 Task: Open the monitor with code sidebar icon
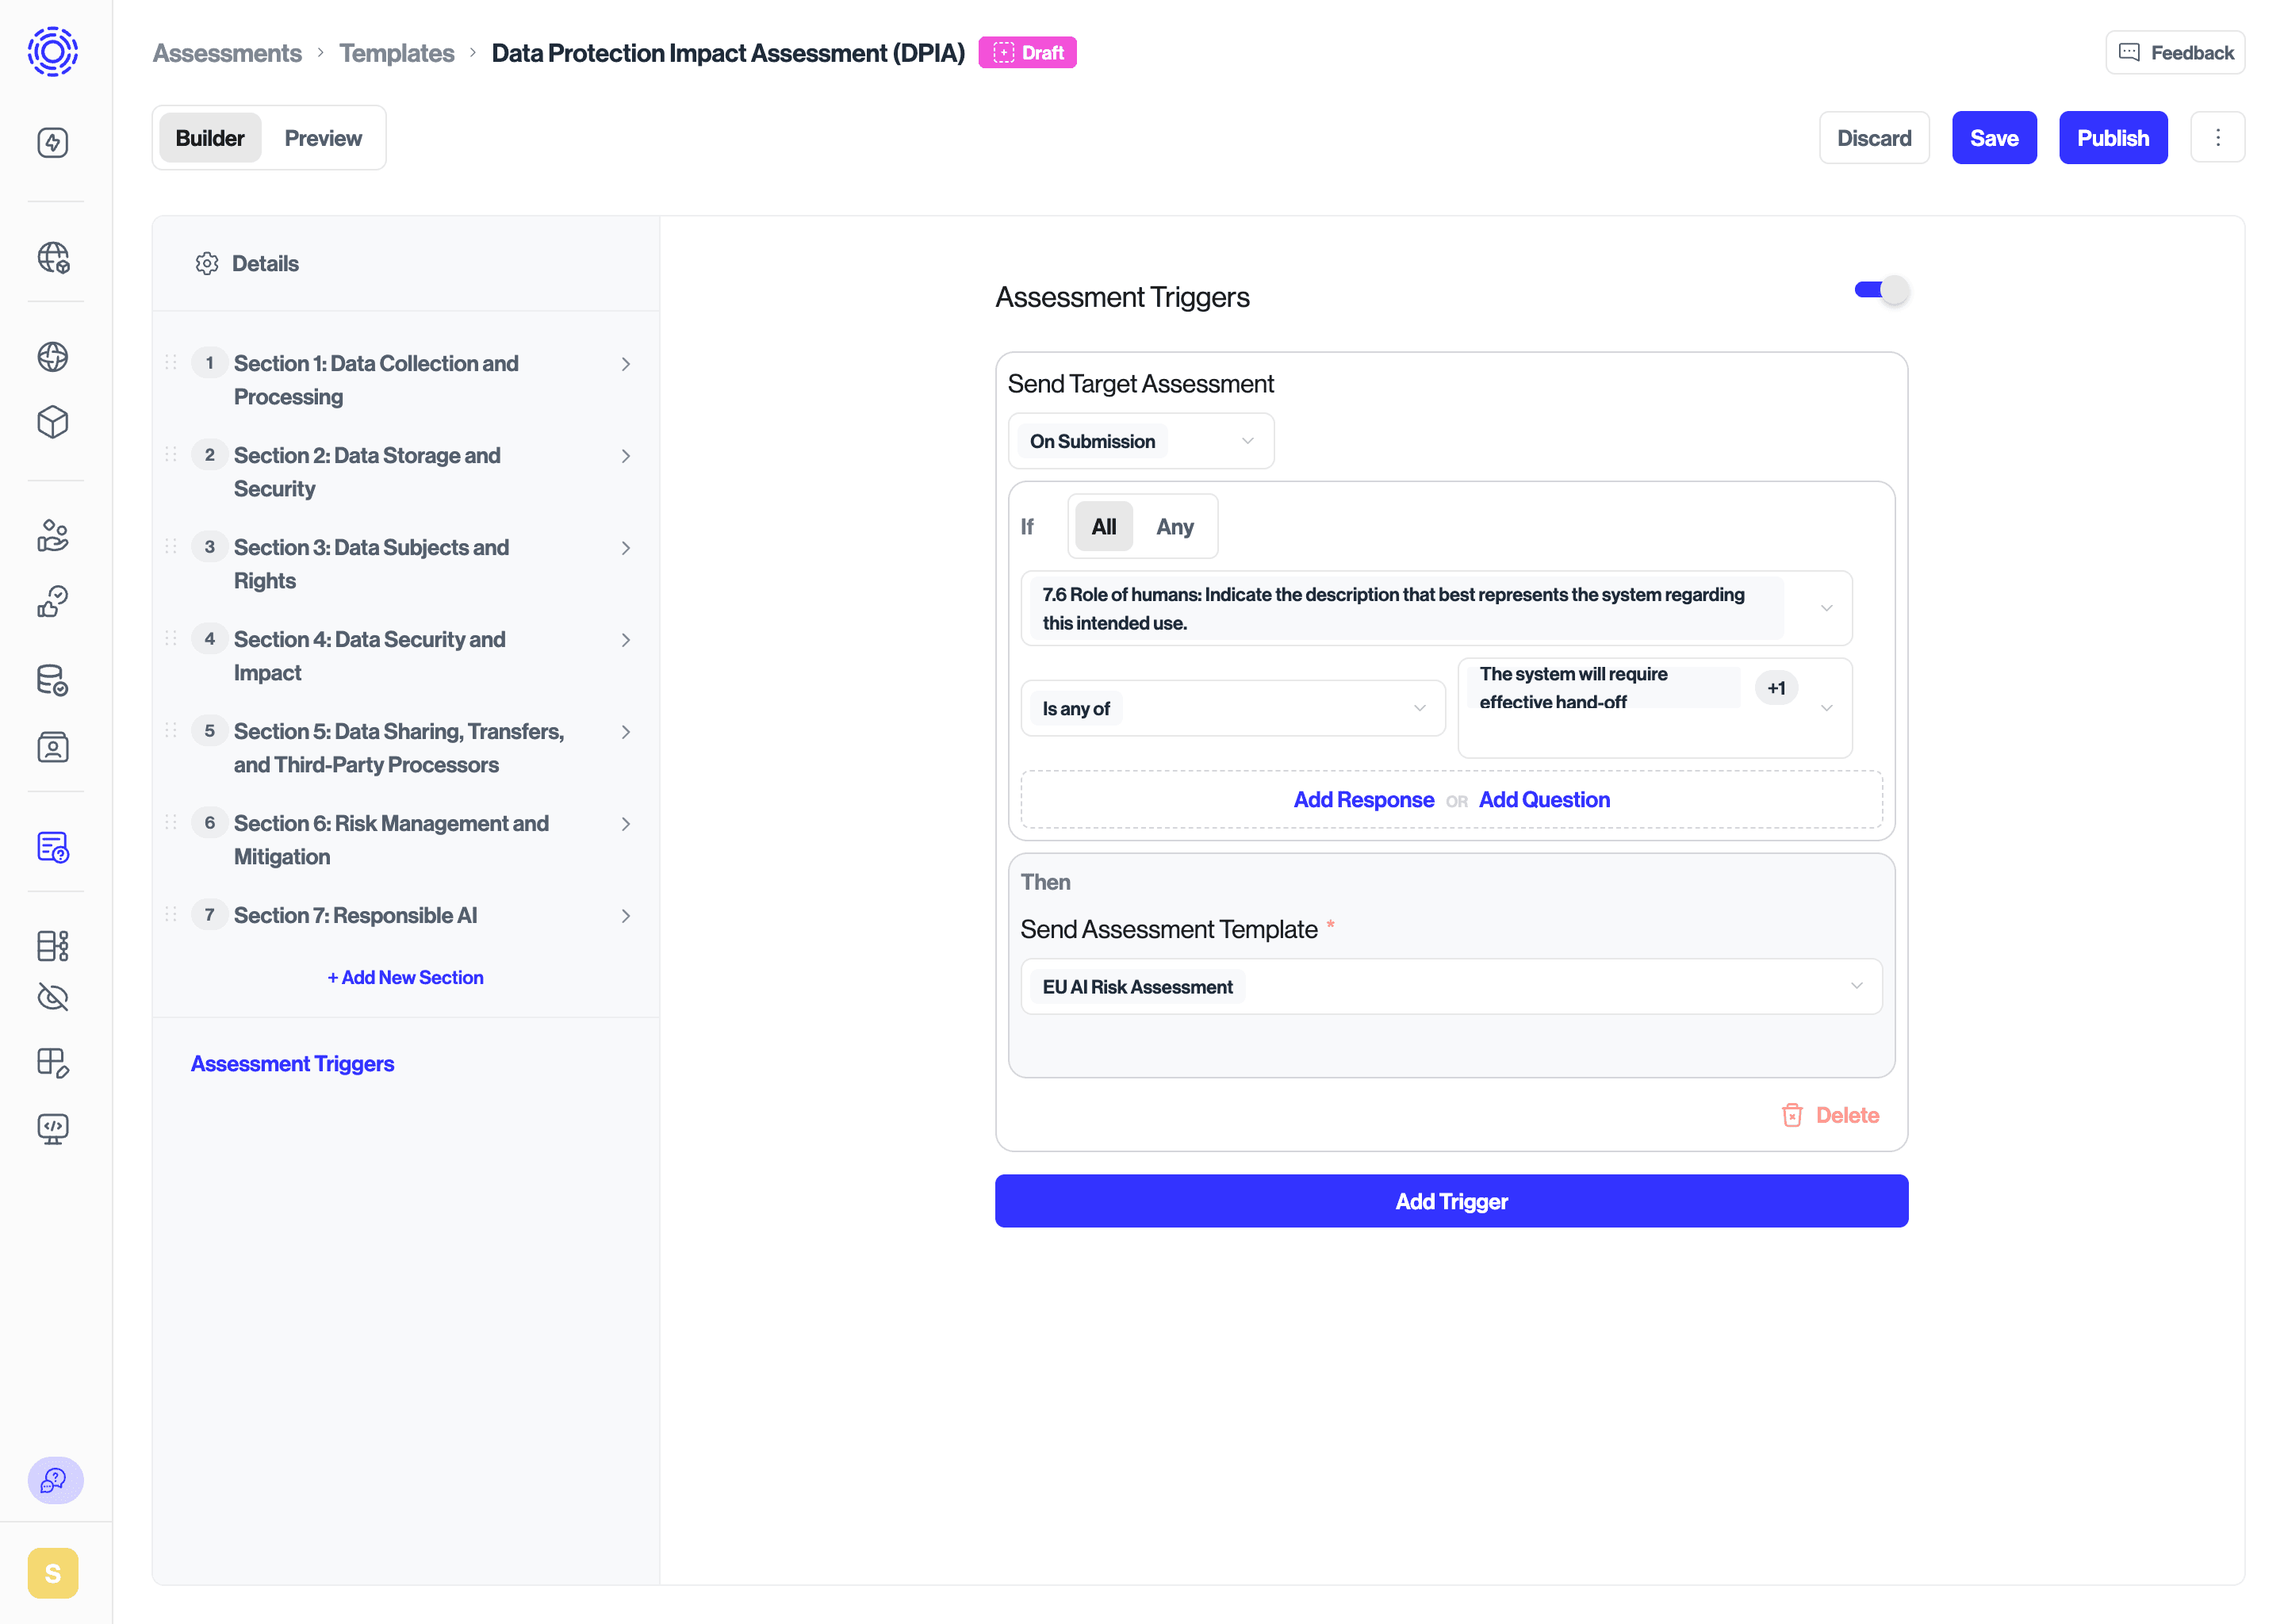point(54,1129)
